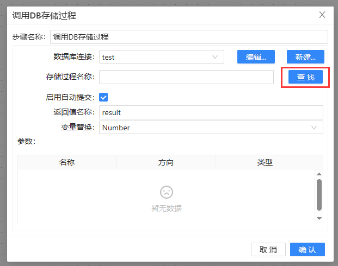Click the parameter table scrollbar up arrow
This screenshot has width=338, height=266.
(x=319, y=173)
